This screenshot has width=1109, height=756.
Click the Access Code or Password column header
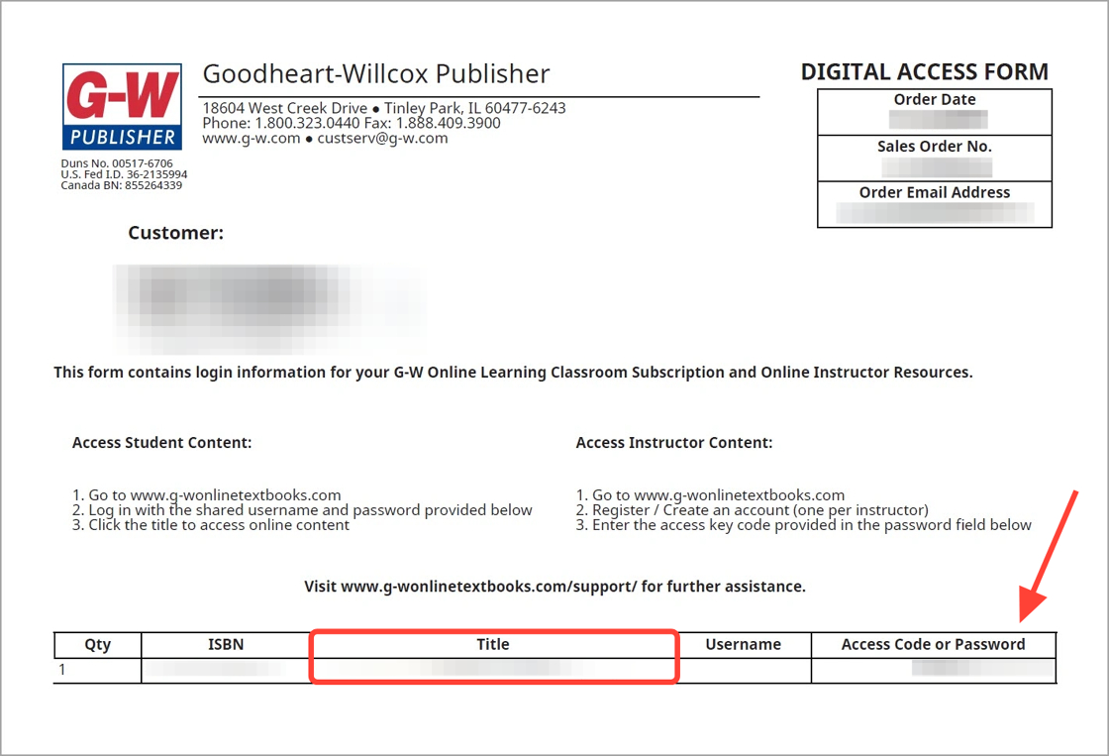click(933, 645)
